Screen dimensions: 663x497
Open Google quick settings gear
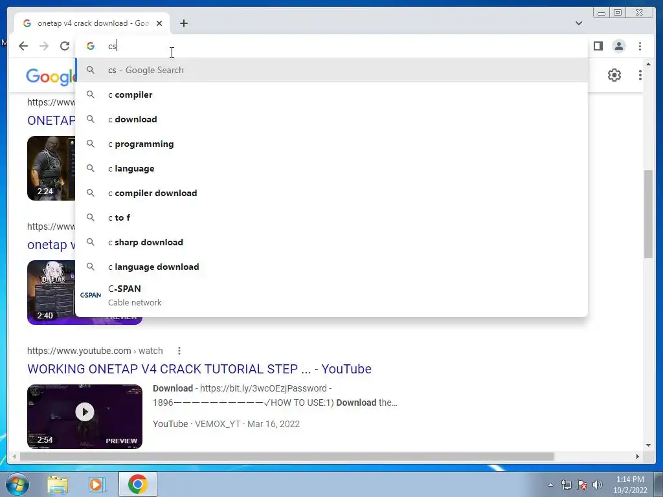pos(614,75)
